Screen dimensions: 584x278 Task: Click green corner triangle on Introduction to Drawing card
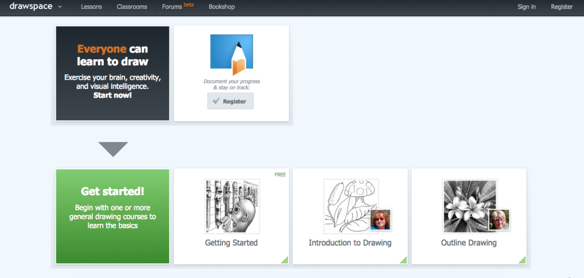(404, 260)
